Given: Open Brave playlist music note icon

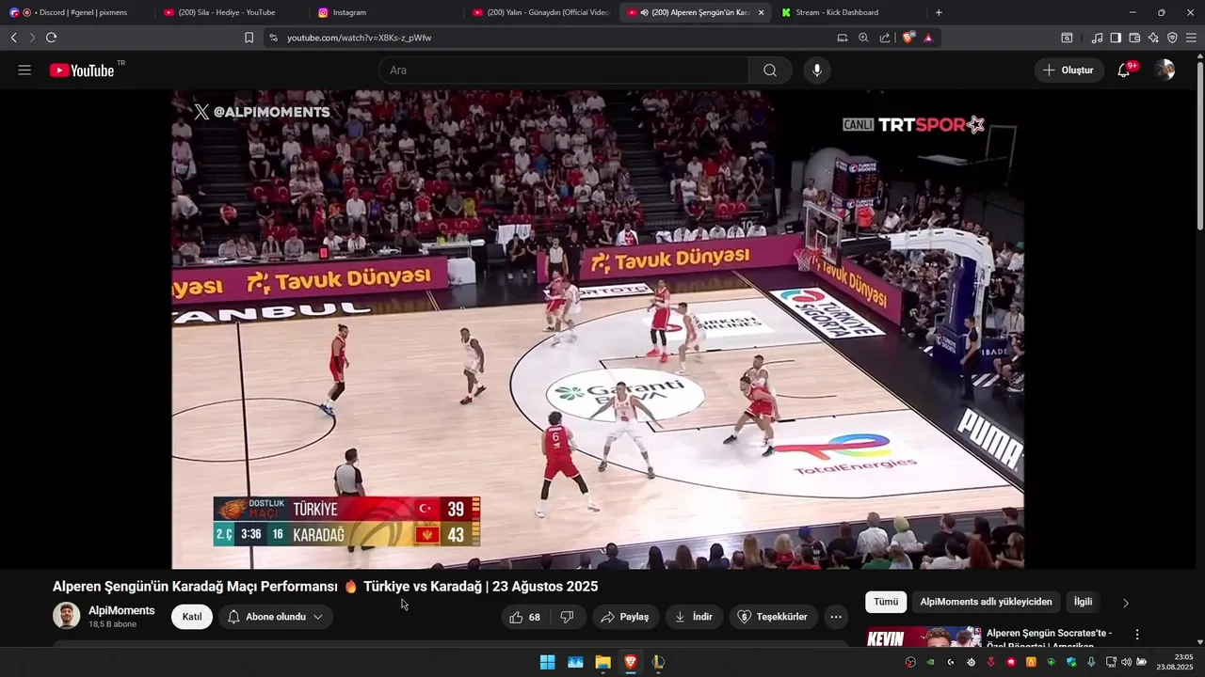Looking at the screenshot, I should pyautogui.click(x=1097, y=38).
